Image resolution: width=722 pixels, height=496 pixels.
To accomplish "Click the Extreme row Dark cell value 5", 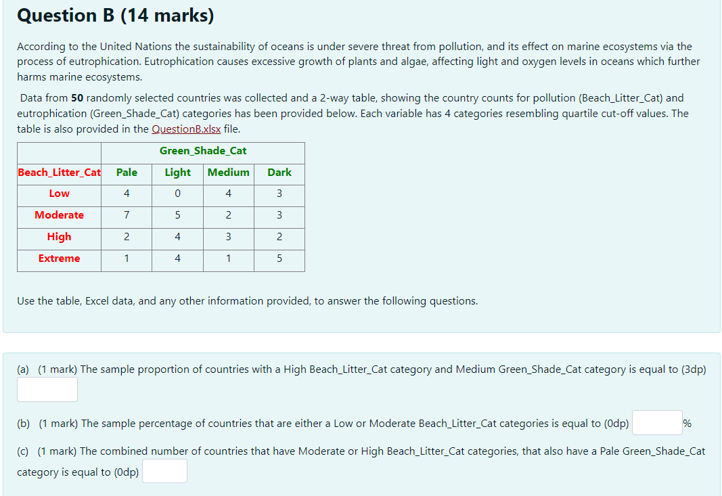I will 279,258.
